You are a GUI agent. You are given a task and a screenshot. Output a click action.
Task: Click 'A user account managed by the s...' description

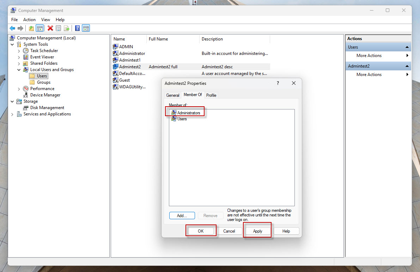pos(234,74)
